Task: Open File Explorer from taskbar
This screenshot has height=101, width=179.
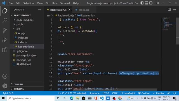Action: [x=77, y=98]
